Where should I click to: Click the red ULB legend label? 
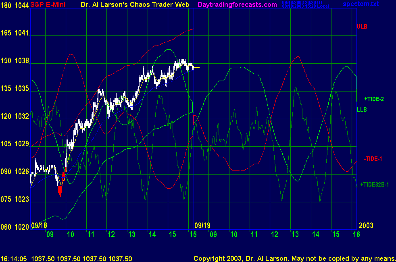(x=362, y=27)
